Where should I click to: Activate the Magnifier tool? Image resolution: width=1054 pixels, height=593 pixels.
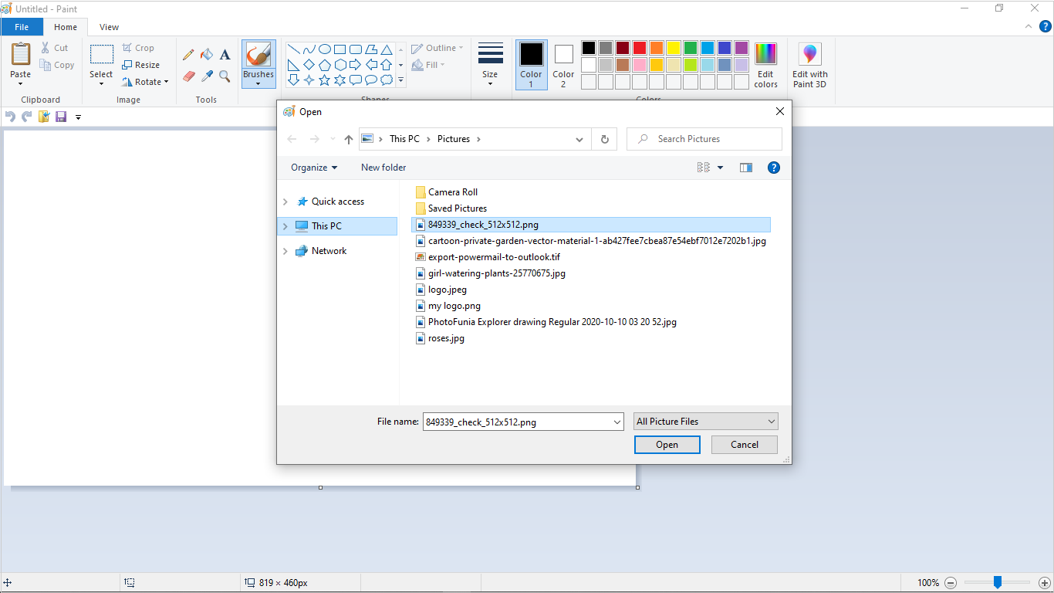(x=225, y=76)
